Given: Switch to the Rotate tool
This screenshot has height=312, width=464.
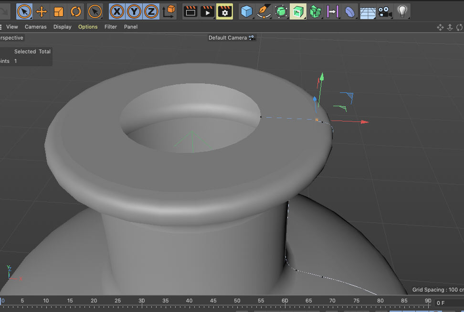Looking at the screenshot, I should [x=75, y=11].
